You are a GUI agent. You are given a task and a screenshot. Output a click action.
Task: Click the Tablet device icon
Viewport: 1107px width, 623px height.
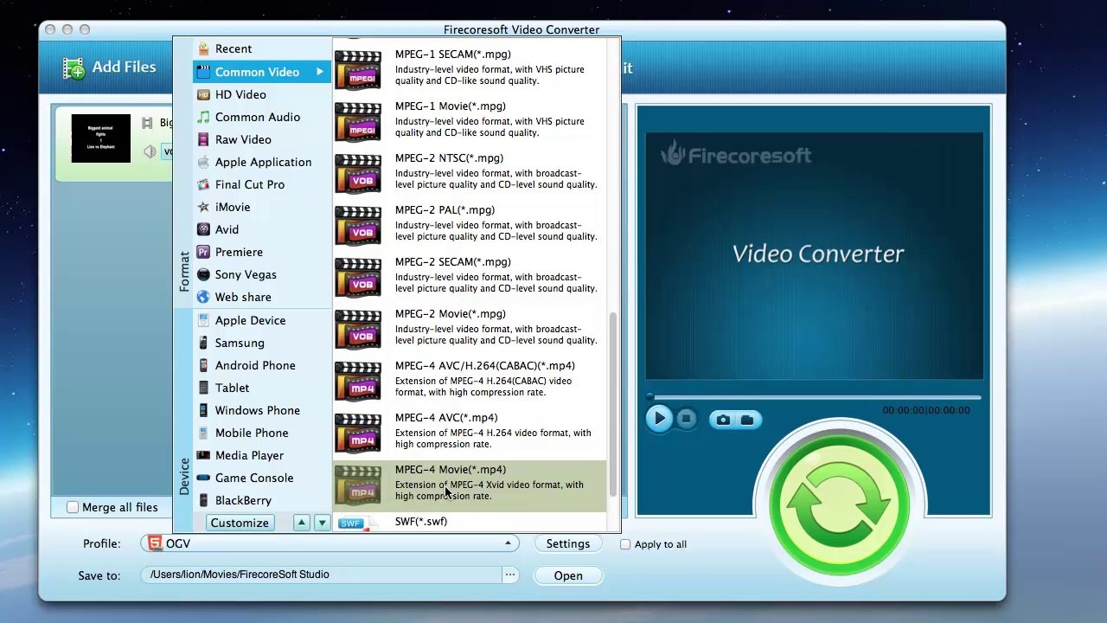click(x=203, y=388)
